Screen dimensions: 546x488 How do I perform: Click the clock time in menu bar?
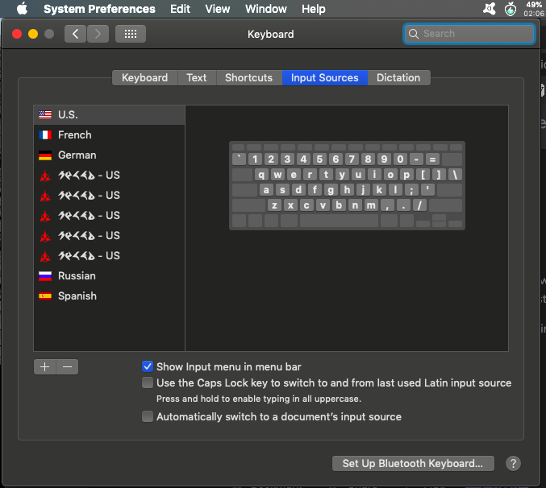[534, 13]
